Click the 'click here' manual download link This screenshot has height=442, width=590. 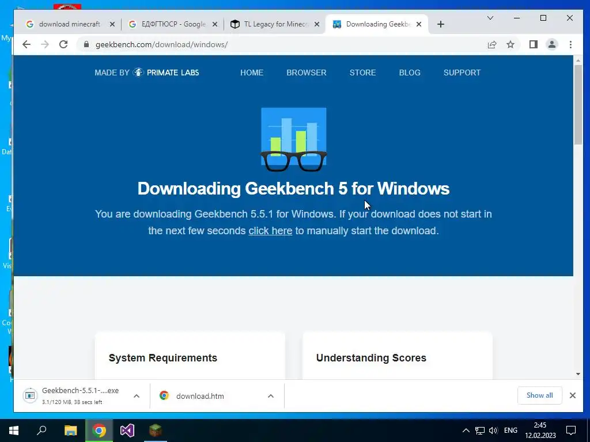[270, 230]
